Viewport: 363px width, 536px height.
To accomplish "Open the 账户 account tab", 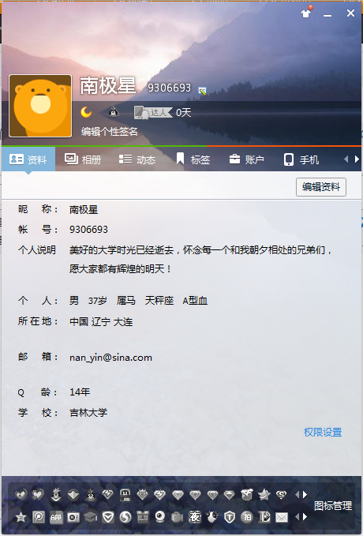I will pos(246,159).
